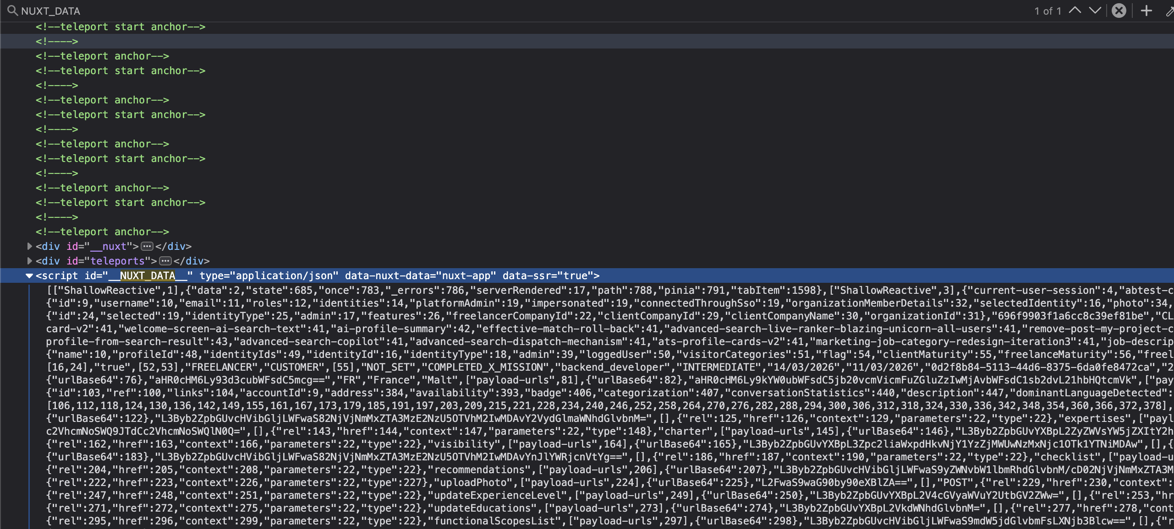Click the JSON line starting [["ShallowReactive",1]

click(x=610, y=290)
